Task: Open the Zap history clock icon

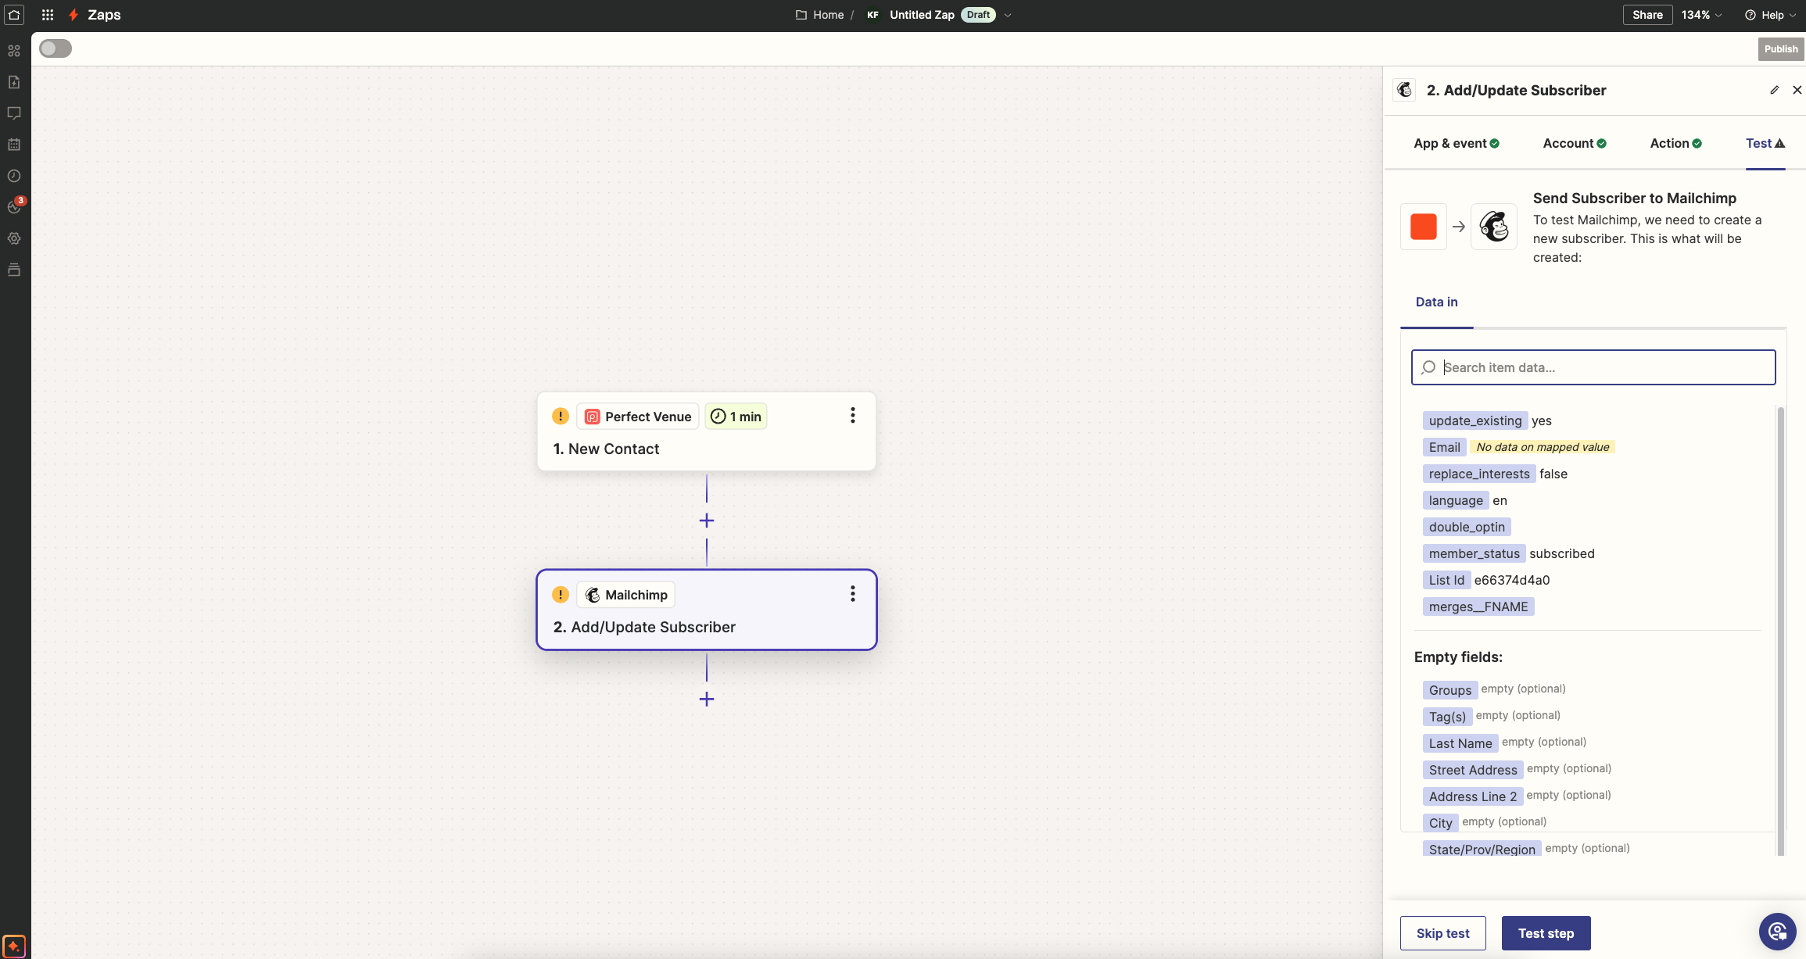Action: point(14,176)
